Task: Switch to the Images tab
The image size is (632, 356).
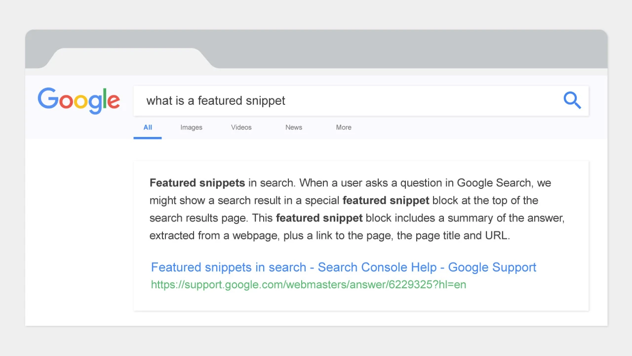Action: [191, 127]
